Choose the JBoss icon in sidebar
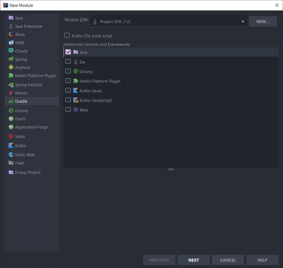 (x=11, y=34)
